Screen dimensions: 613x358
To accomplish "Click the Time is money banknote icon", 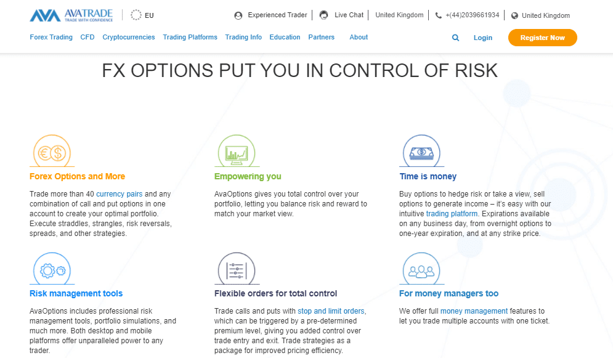I will [x=422, y=151].
